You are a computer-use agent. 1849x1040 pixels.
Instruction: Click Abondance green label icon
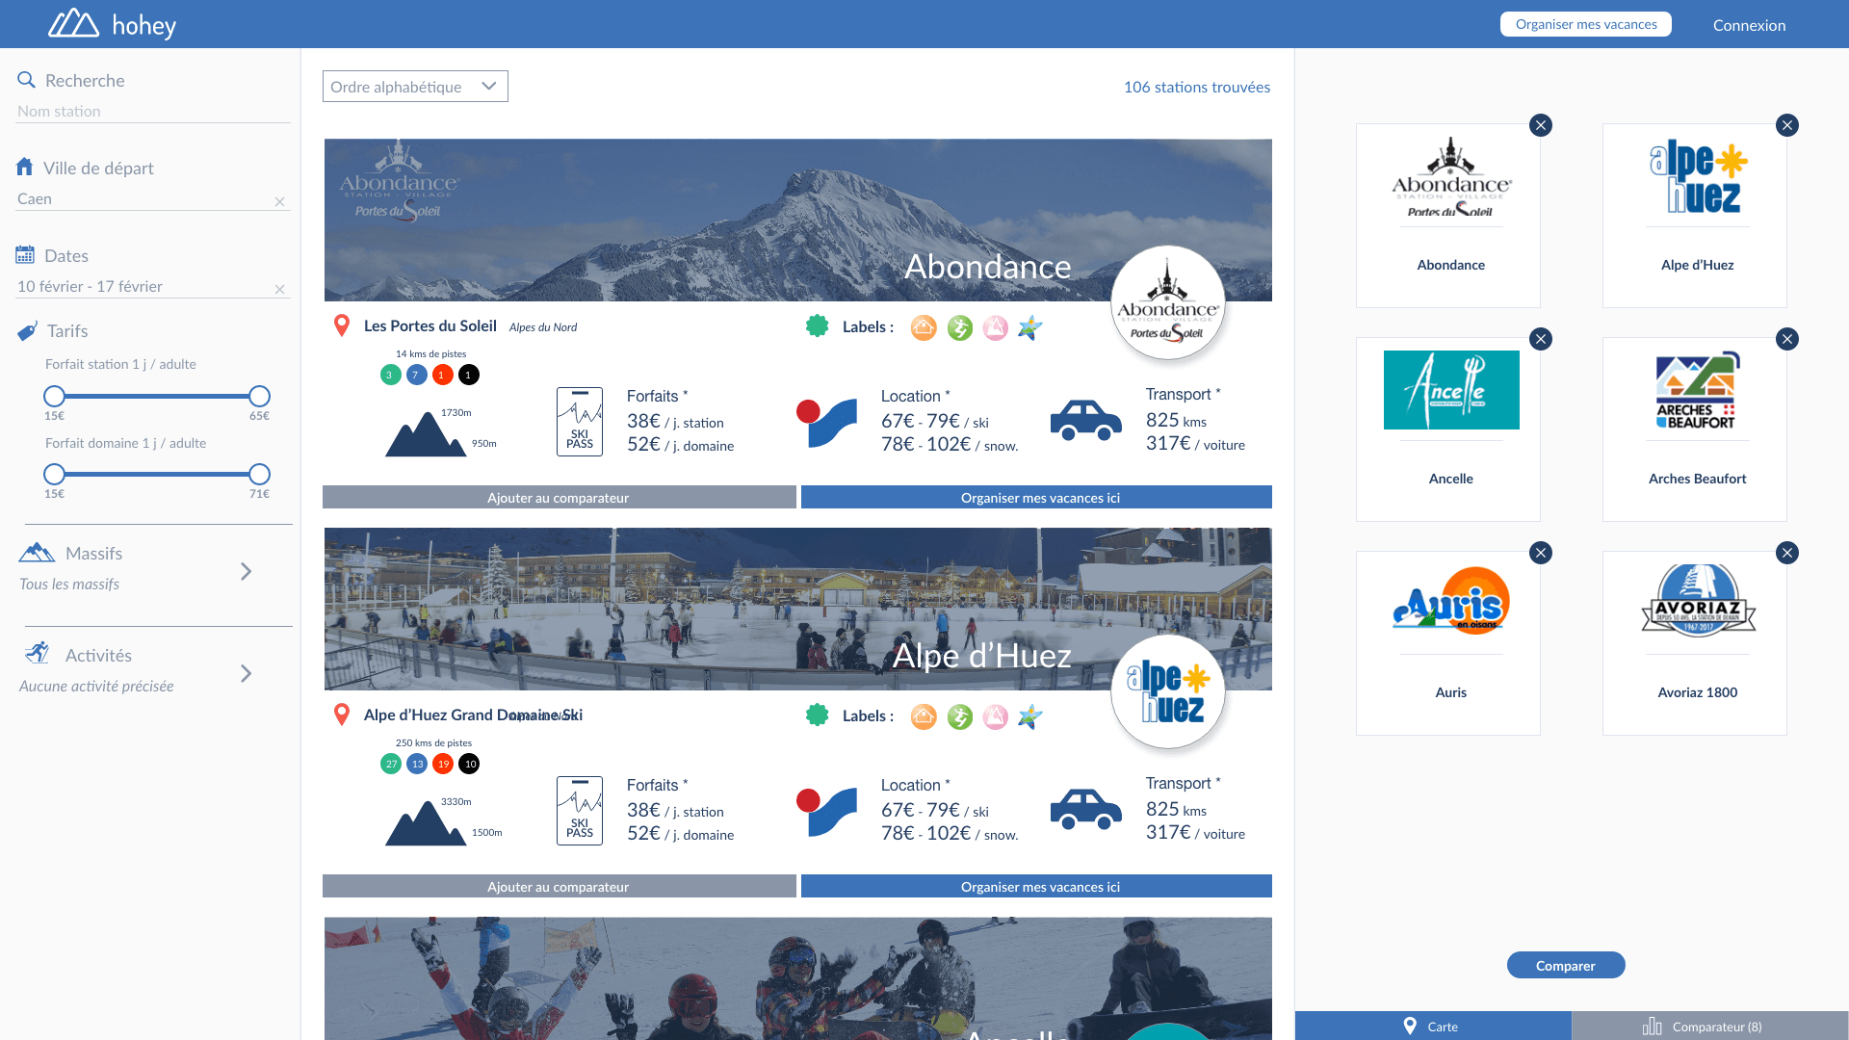960,327
